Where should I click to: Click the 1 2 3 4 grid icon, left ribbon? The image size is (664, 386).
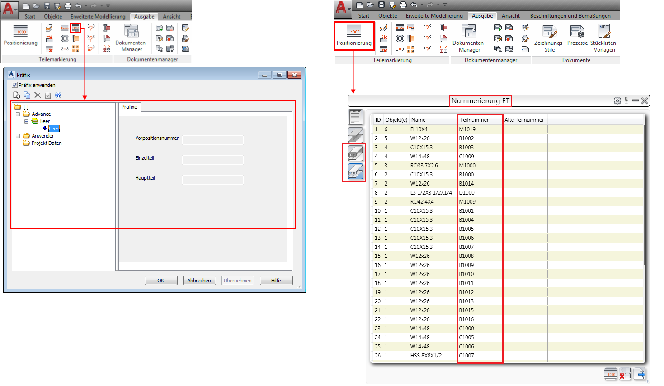pos(75,48)
